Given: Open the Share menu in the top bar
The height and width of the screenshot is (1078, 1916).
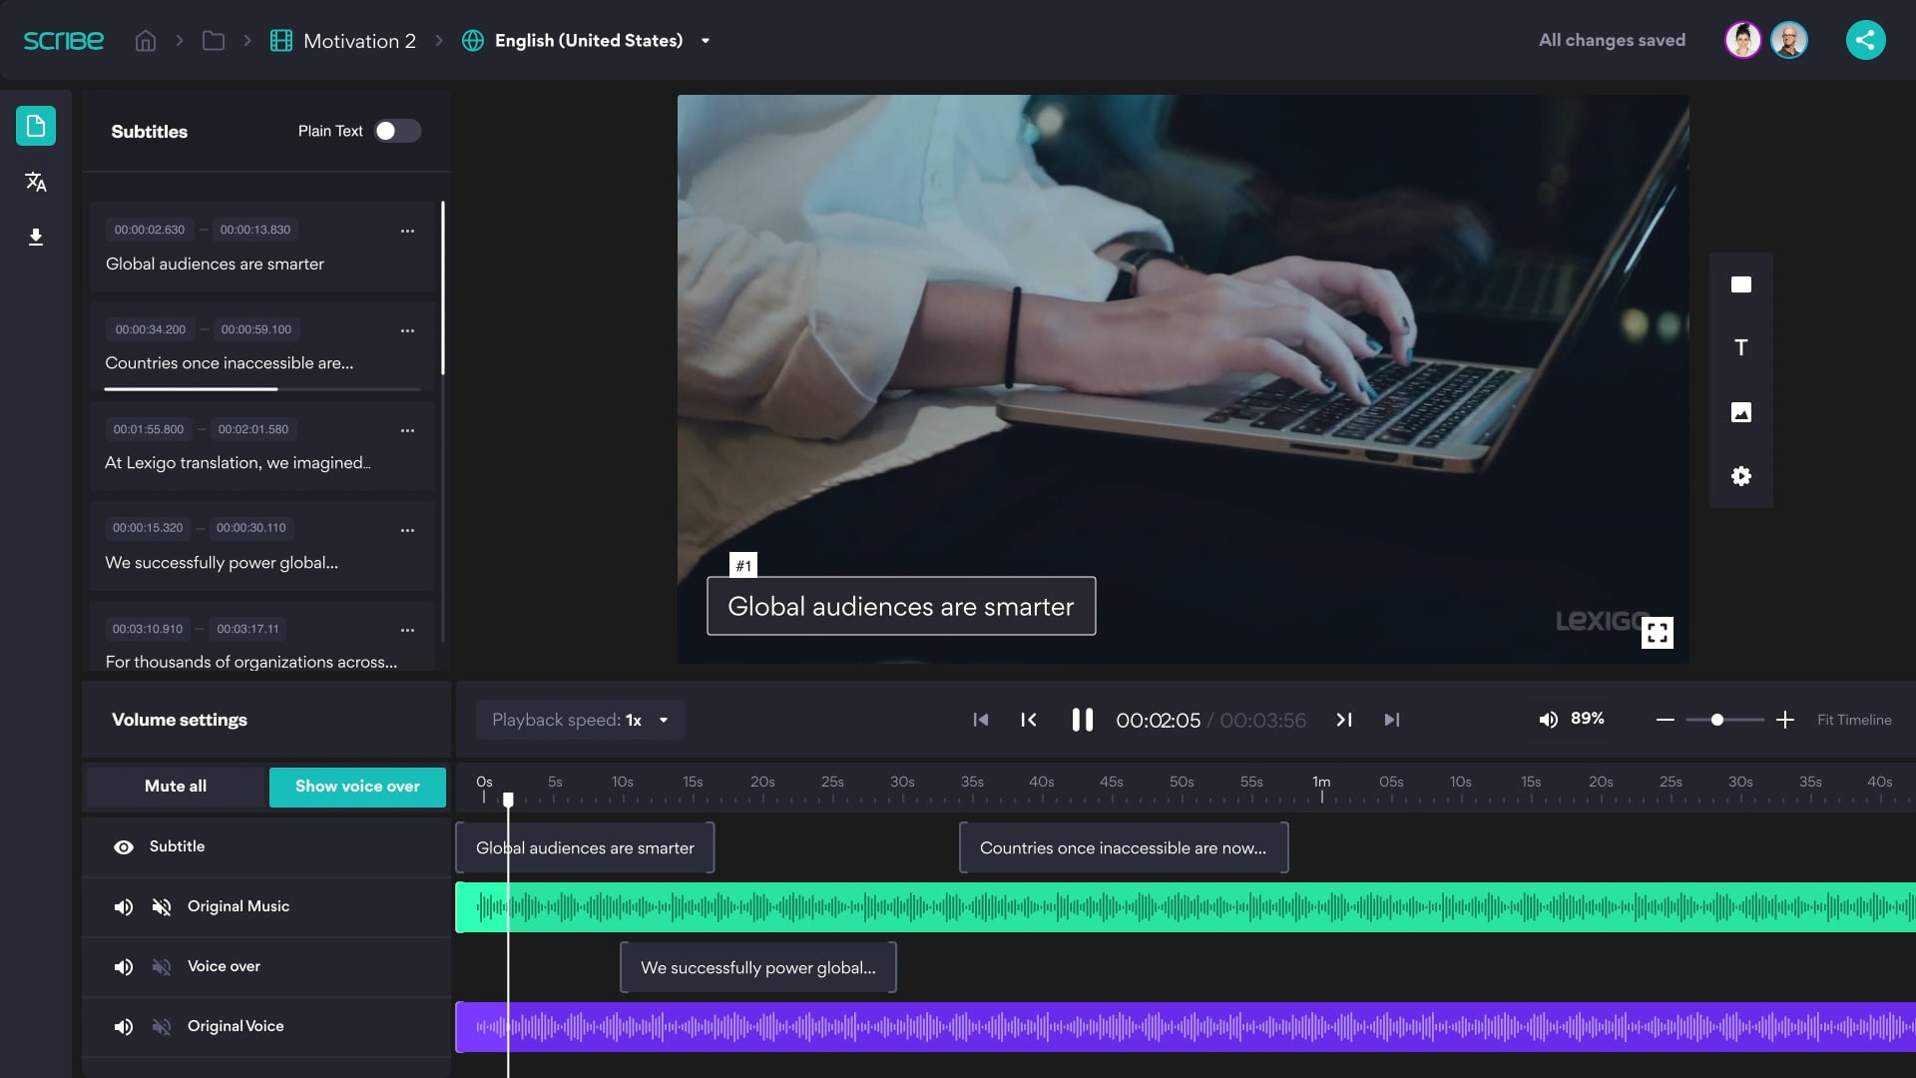Looking at the screenshot, I should 1865,40.
